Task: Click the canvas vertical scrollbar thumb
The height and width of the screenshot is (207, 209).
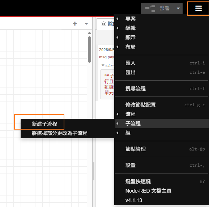Action: tap(89, 49)
